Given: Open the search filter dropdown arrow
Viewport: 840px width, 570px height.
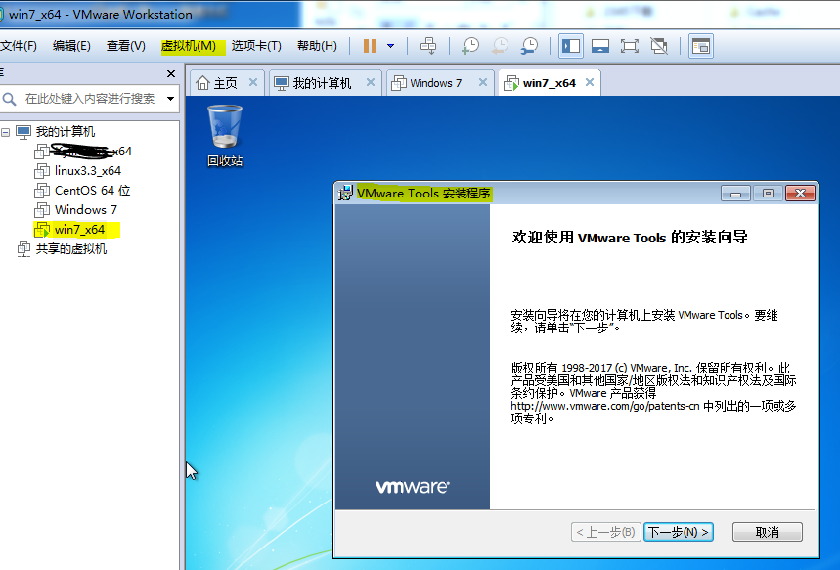Looking at the screenshot, I should click(170, 99).
